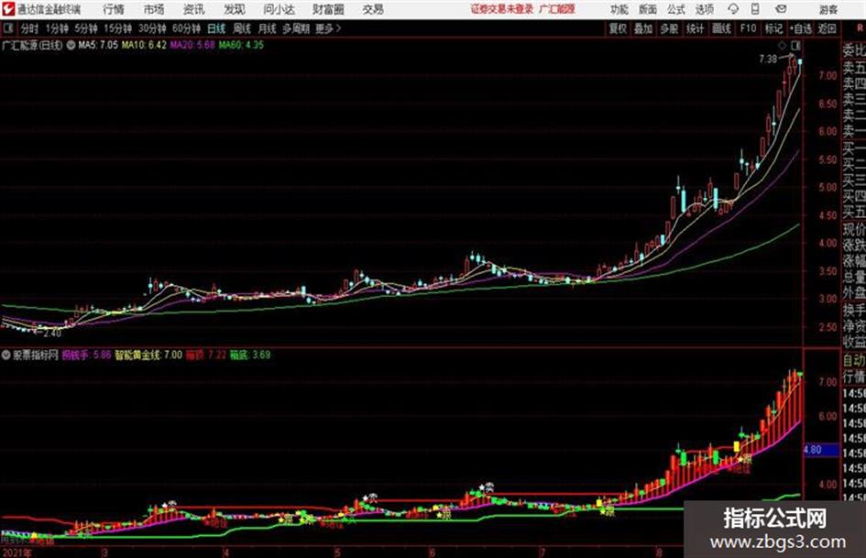Viewport: 866px width, 558px height.
Task: Open the 发现 menu
Action: click(235, 9)
